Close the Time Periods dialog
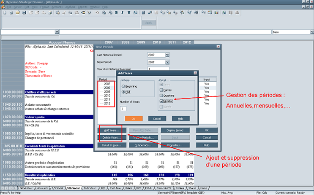This screenshot has width=314, height=195. tap(218, 47)
